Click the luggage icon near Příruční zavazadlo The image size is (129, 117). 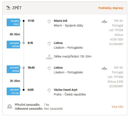[x=10, y=107]
